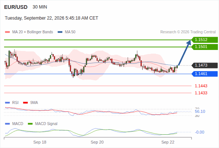Click the 1.1433 red support value

click(201, 93)
